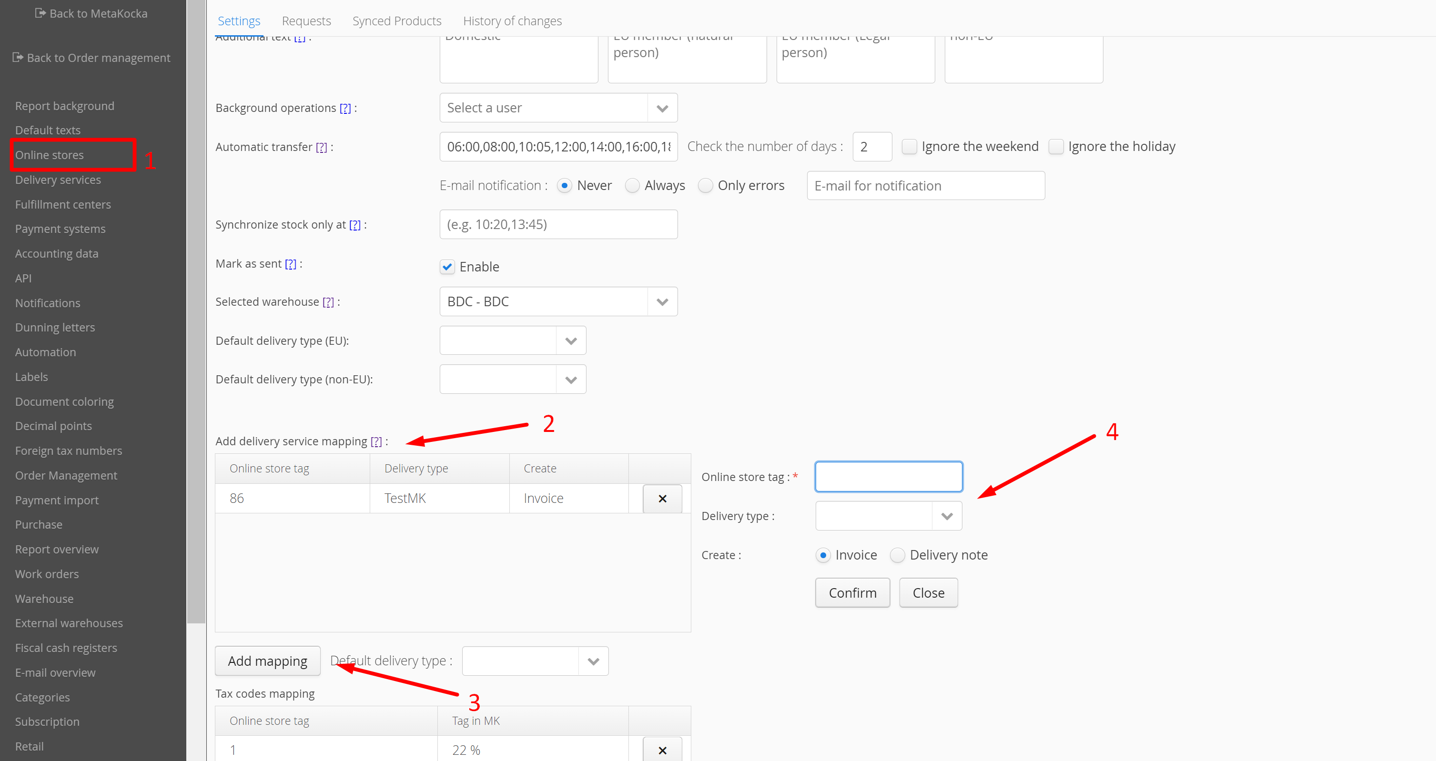Uncheck the Mark as sent Enable checkbox

pos(447,267)
